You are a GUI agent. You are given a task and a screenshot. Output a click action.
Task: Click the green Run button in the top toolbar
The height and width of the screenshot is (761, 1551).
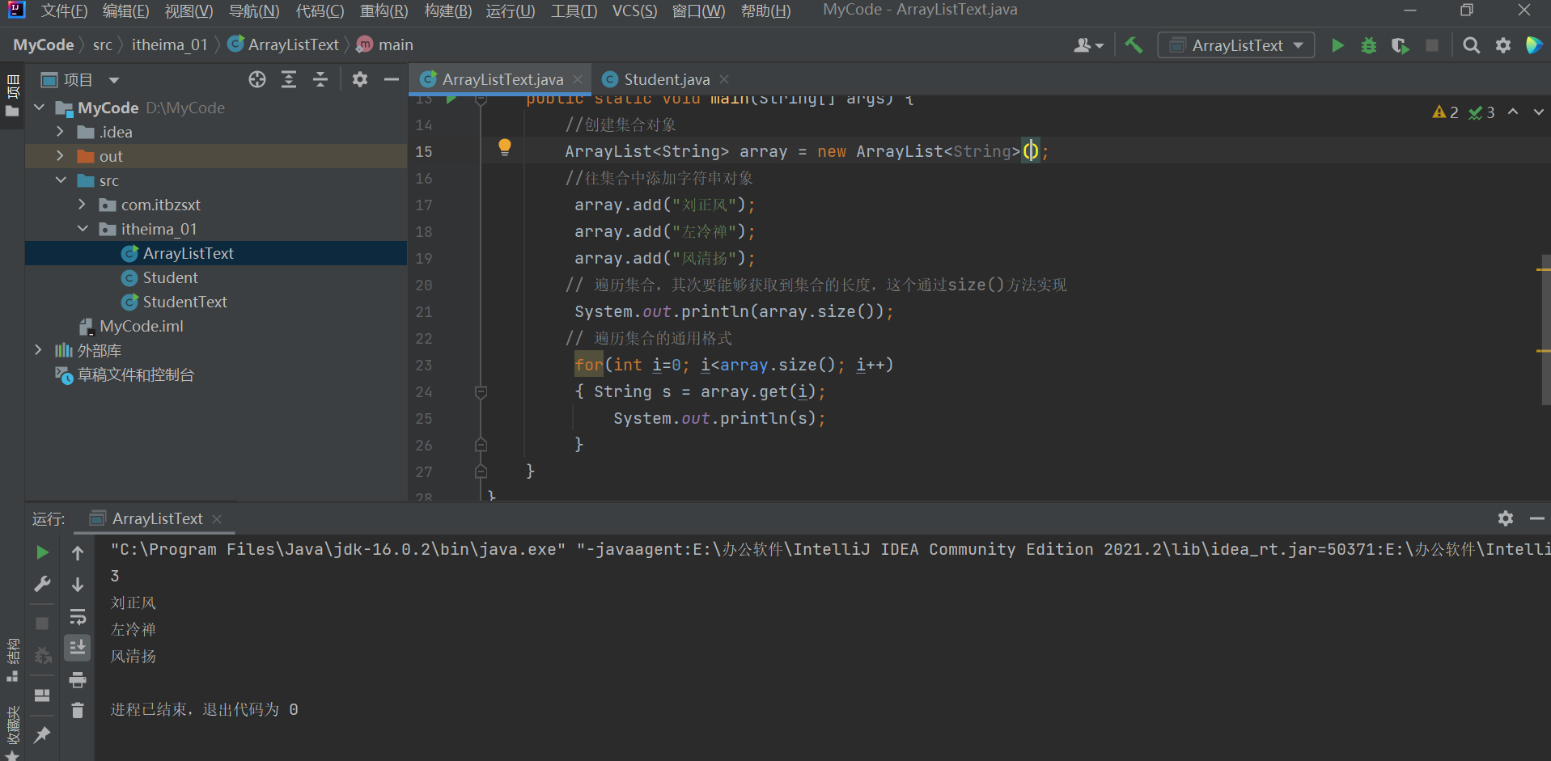point(1337,45)
